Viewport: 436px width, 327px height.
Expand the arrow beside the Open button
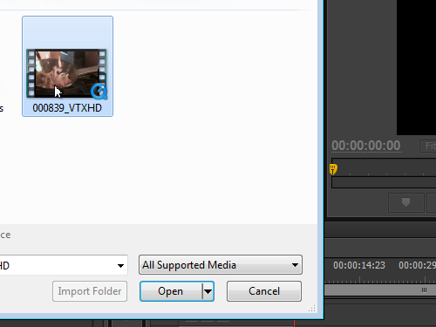point(208,291)
